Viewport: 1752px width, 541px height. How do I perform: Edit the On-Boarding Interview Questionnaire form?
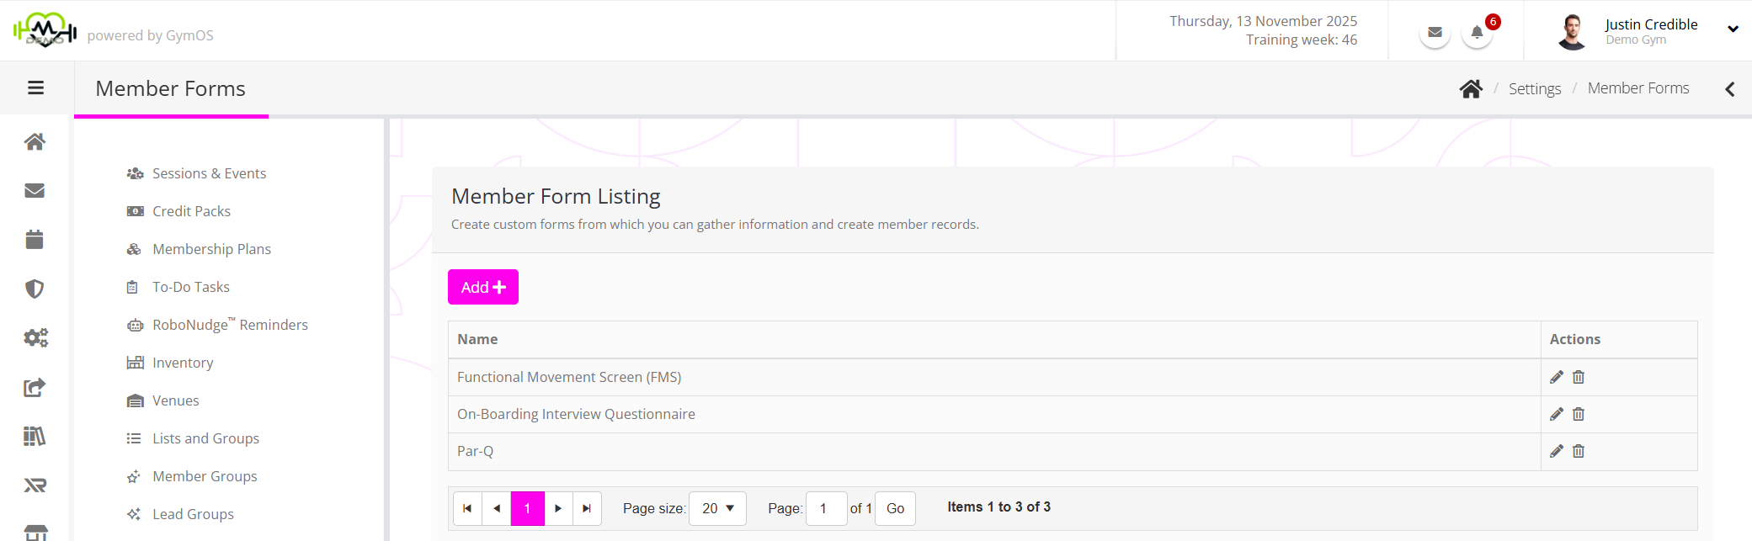click(1556, 414)
